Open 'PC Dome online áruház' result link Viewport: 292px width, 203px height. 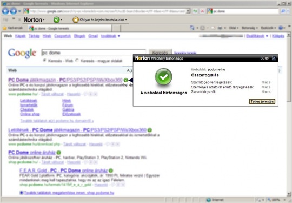click(x=32, y=153)
